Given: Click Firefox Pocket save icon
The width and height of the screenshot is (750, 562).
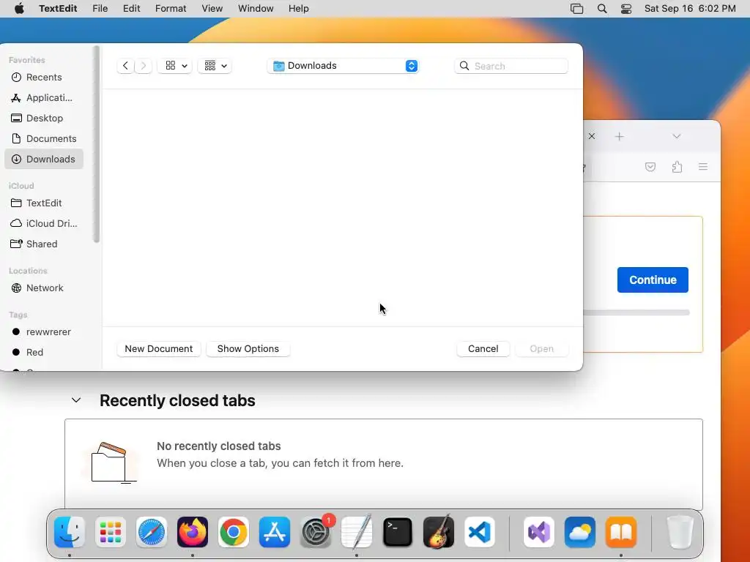Looking at the screenshot, I should pyautogui.click(x=650, y=167).
